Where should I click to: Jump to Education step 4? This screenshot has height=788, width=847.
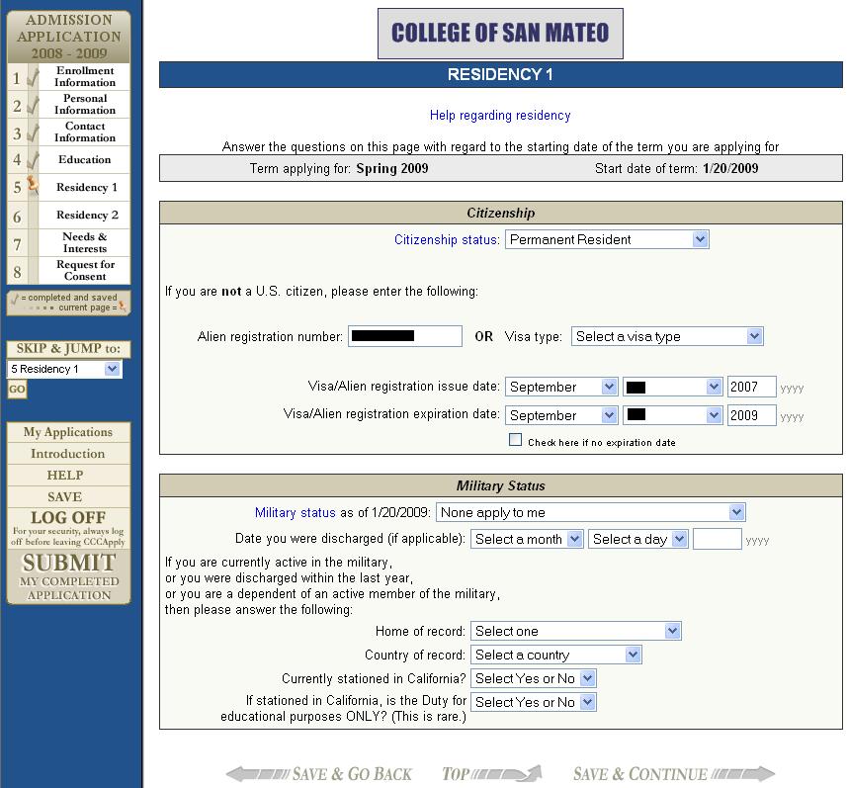coord(84,159)
